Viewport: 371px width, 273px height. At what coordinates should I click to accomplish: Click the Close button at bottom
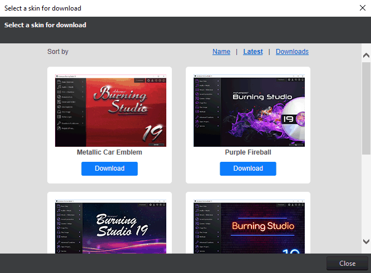pyautogui.click(x=347, y=264)
